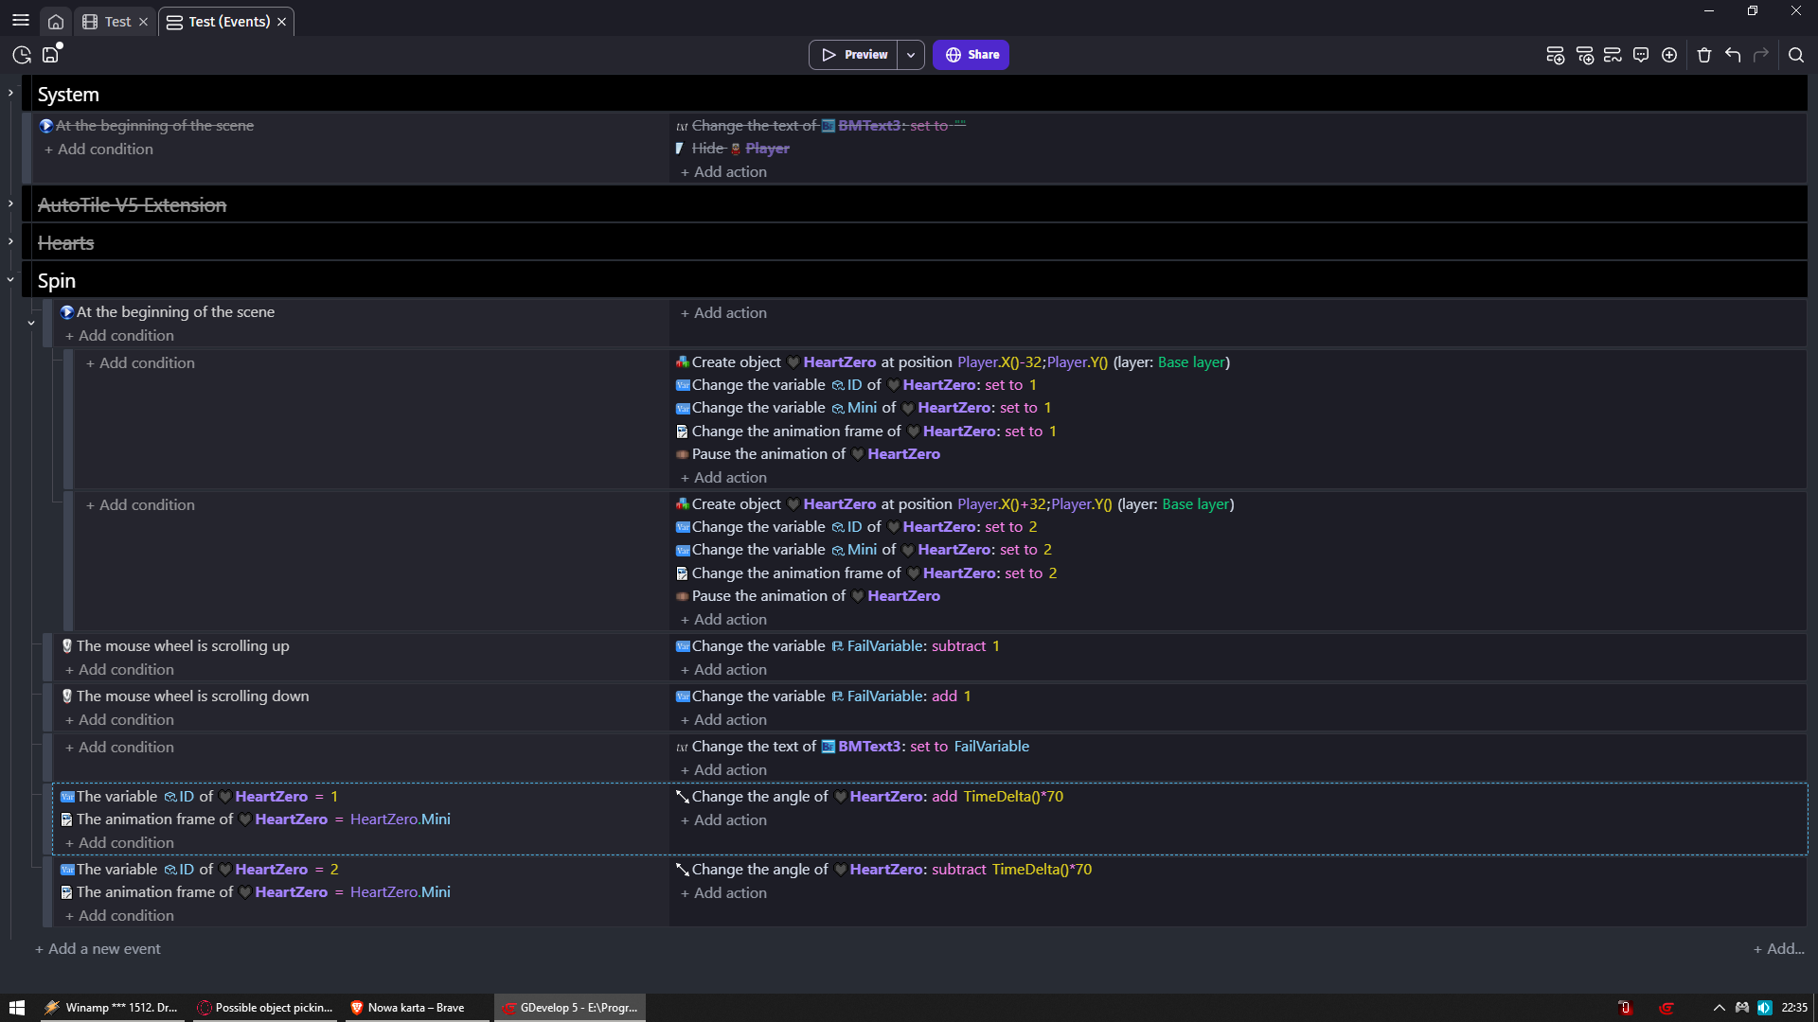Select first Pause the animation of HeartZero action
This screenshot has height=1022, width=1818.
coord(808,454)
